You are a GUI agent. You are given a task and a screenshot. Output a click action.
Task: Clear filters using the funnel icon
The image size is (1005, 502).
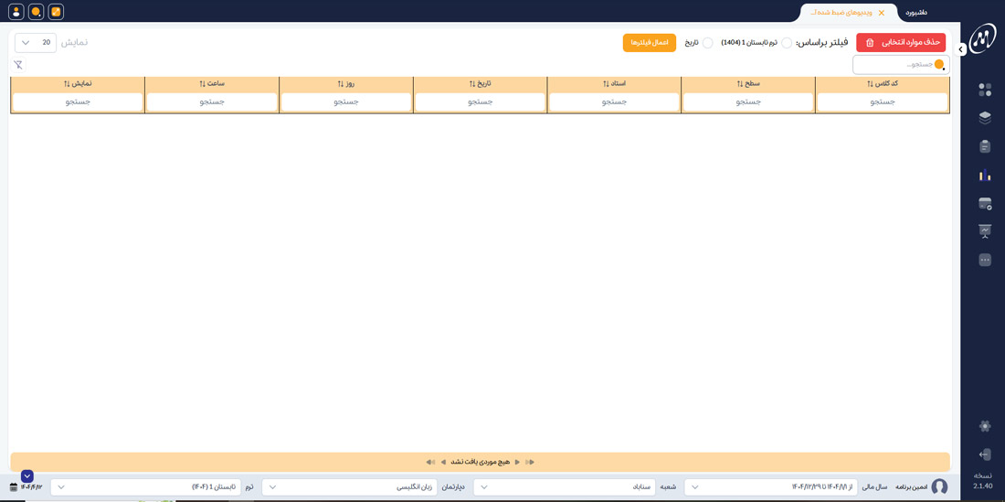18,65
